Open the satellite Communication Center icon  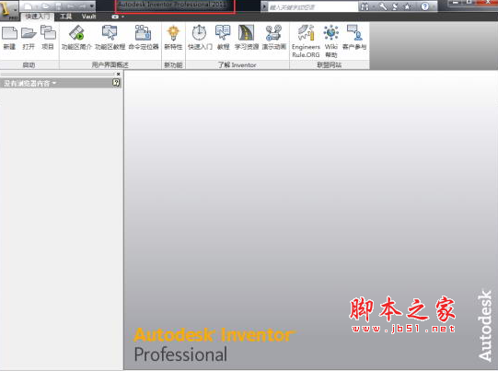[395, 6]
